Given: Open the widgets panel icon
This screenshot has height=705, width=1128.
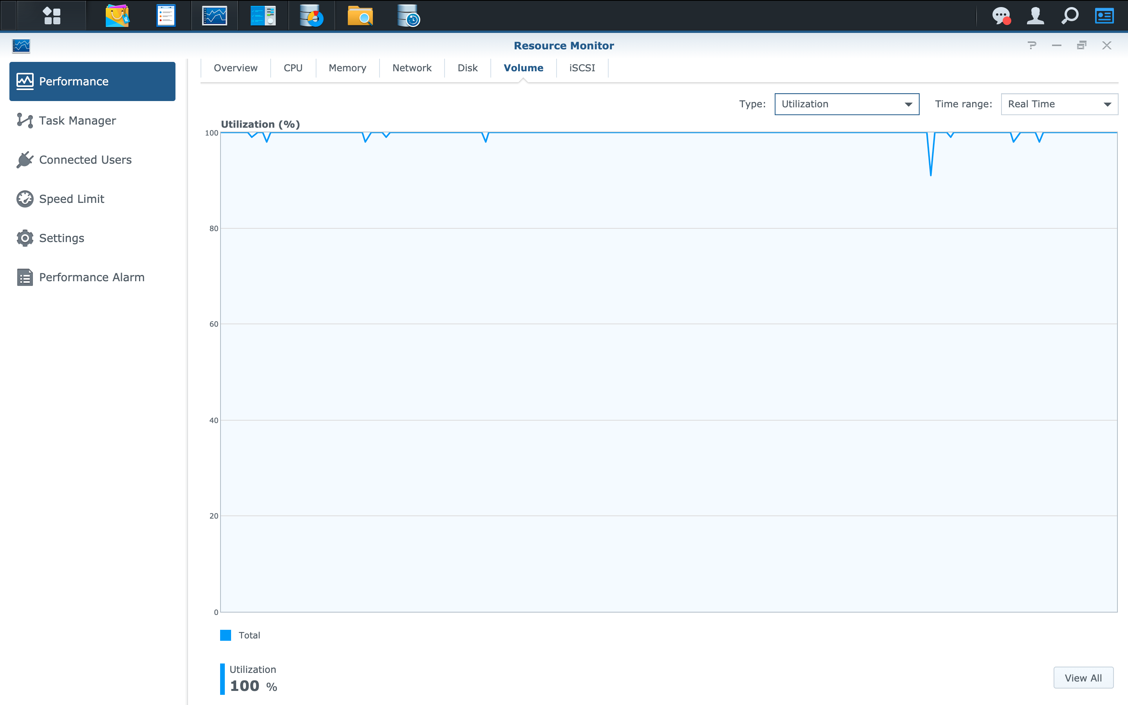Looking at the screenshot, I should click(x=1104, y=15).
